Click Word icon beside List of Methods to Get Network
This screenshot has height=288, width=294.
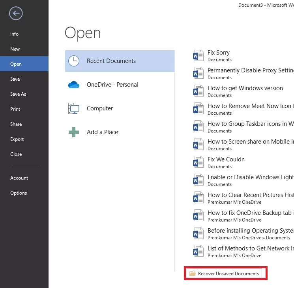pyautogui.click(x=198, y=251)
